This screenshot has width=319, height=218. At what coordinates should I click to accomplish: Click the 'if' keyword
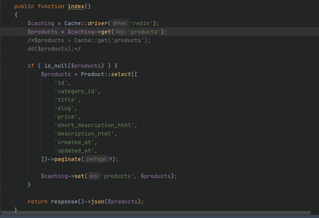[31, 66]
